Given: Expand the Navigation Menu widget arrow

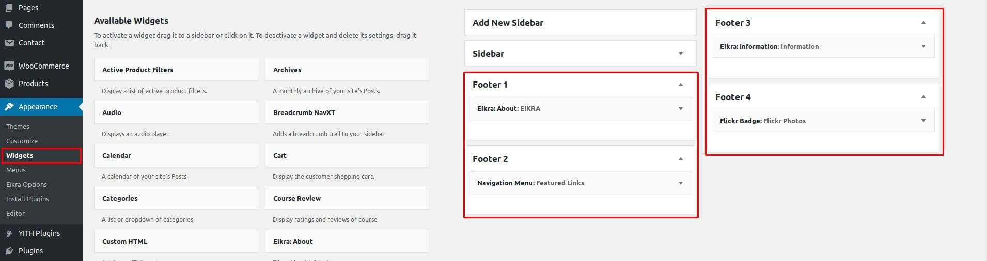Looking at the screenshot, I should (x=681, y=183).
